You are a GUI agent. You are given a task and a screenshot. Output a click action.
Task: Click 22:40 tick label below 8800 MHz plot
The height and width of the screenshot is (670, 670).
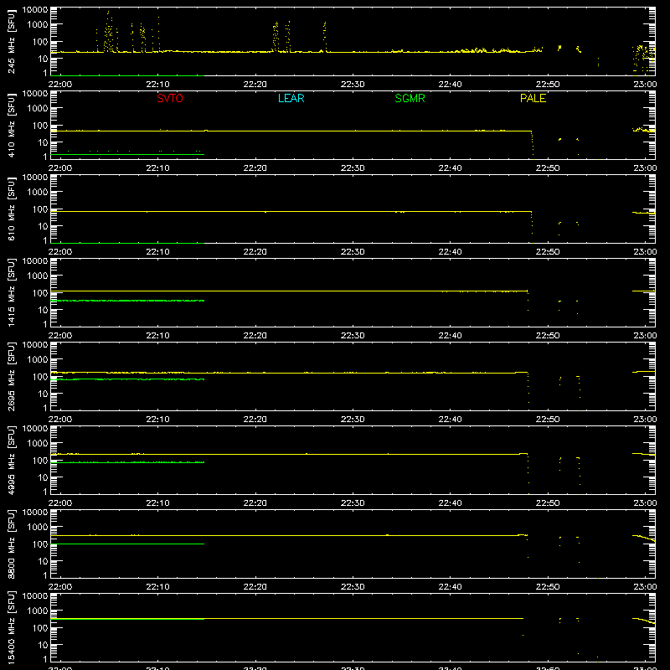point(450,587)
